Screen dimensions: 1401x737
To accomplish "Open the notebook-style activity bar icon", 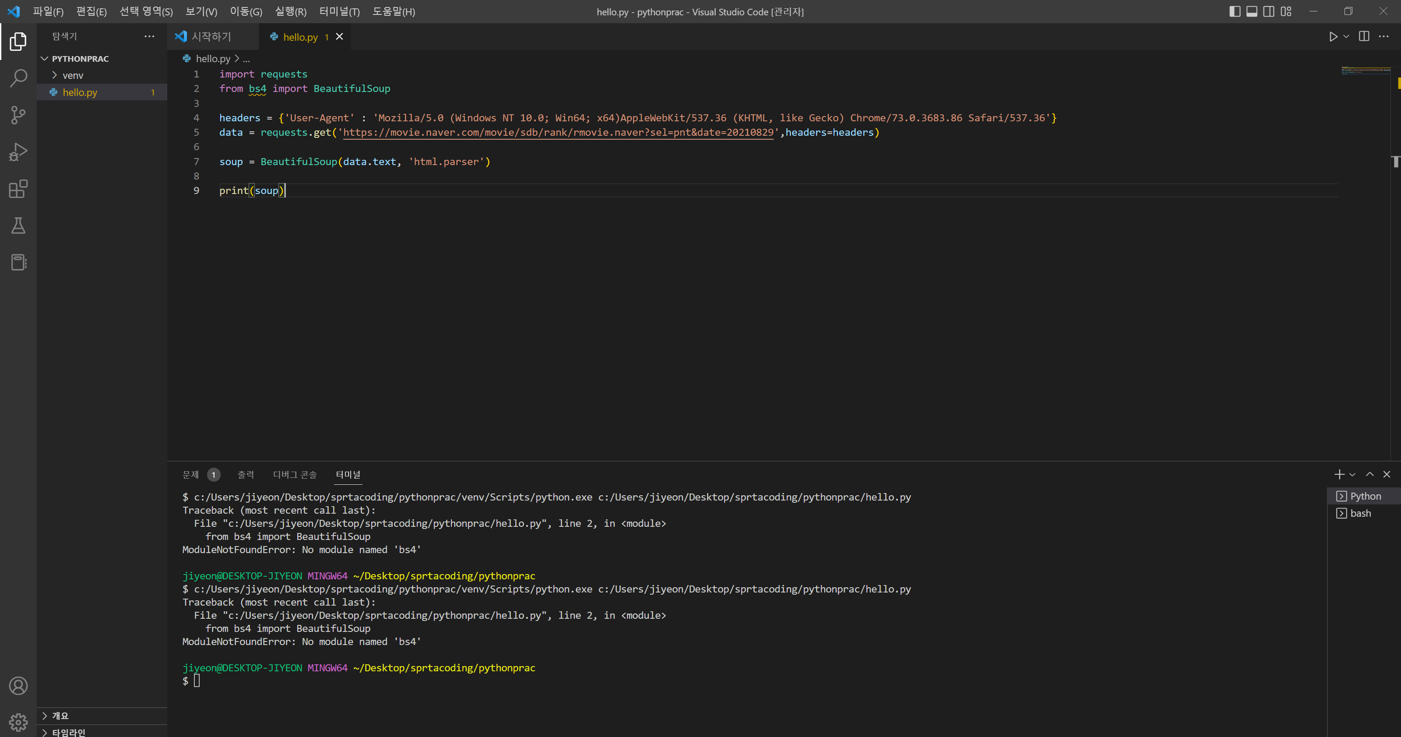I will click(x=18, y=263).
